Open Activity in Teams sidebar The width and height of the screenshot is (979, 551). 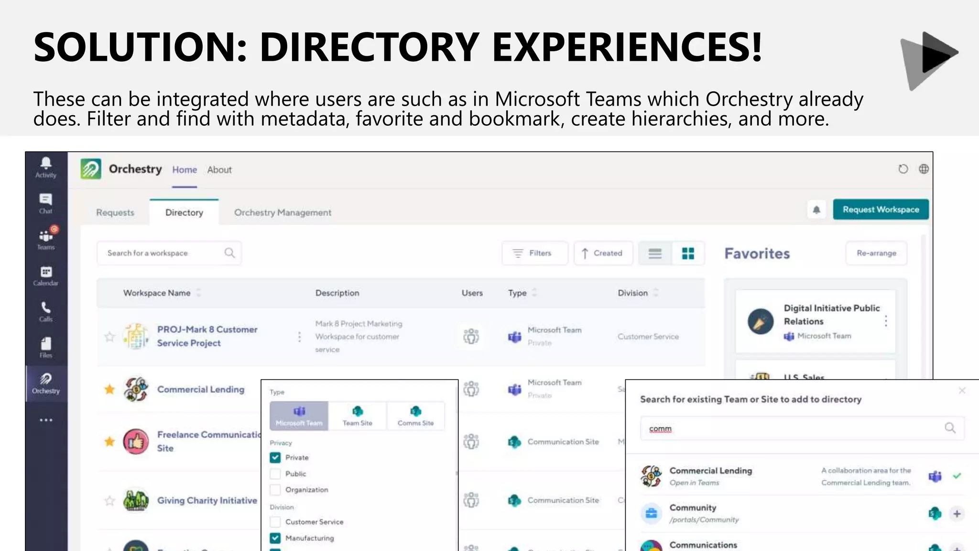tap(46, 167)
